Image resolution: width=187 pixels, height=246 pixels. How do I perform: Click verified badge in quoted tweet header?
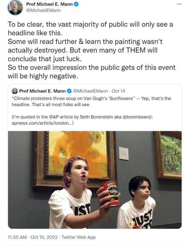(x=69, y=91)
